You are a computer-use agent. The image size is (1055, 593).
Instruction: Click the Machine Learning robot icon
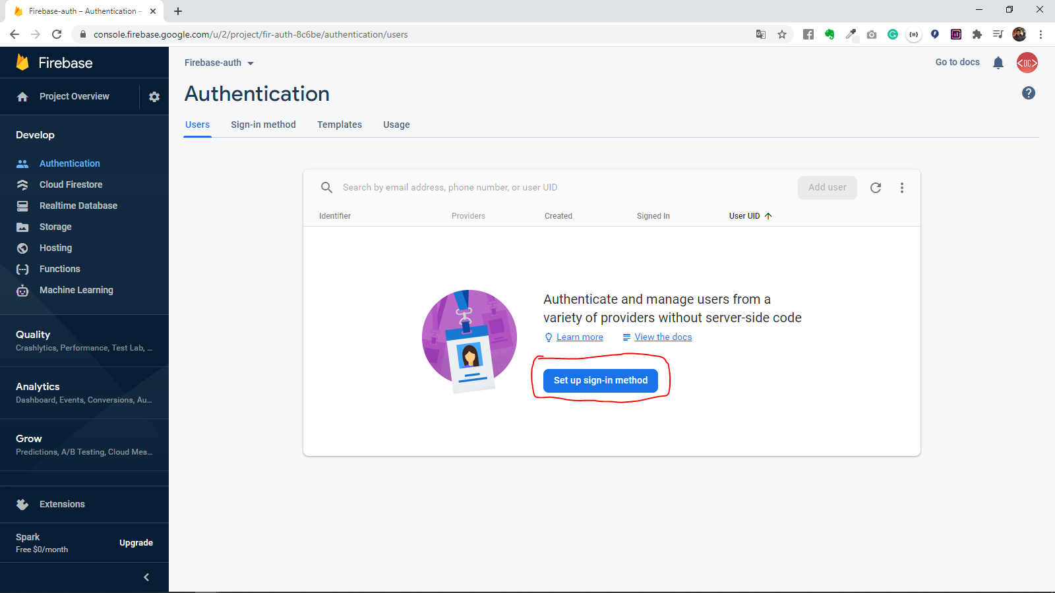click(22, 291)
